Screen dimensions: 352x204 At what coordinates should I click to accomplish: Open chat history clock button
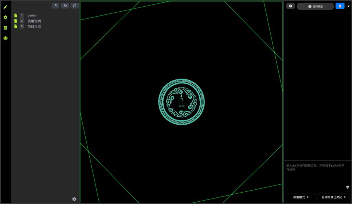pyautogui.click(x=290, y=6)
